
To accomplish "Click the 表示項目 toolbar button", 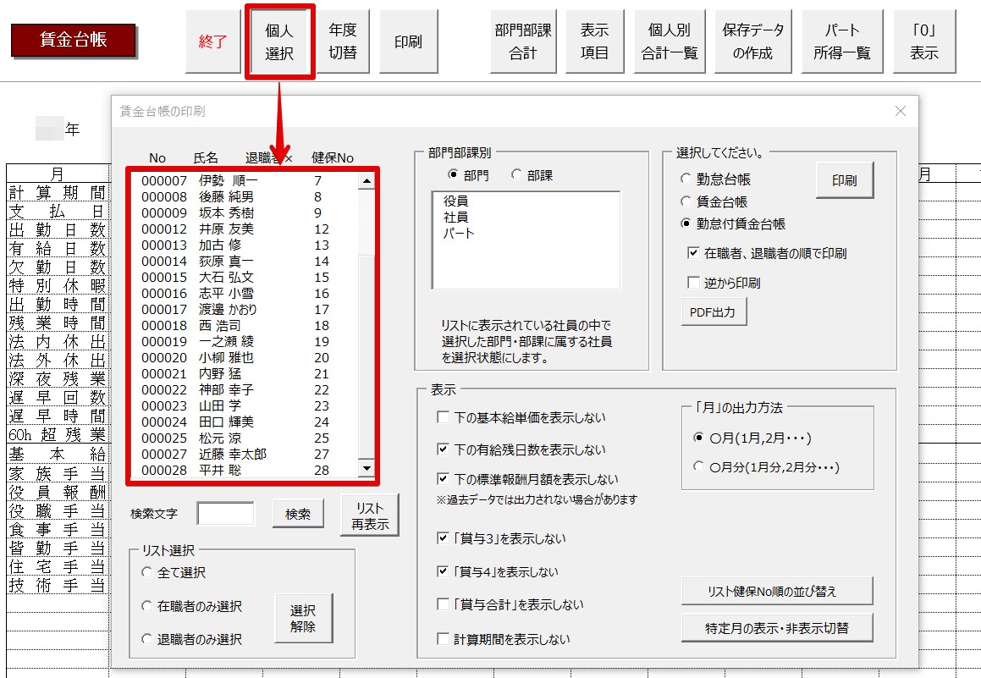I will (x=594, y=41).
